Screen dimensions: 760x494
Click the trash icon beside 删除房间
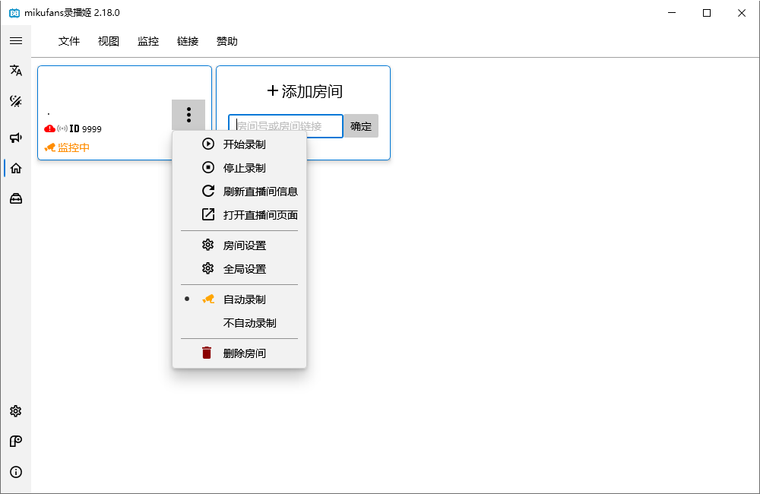tap(207, 352)
